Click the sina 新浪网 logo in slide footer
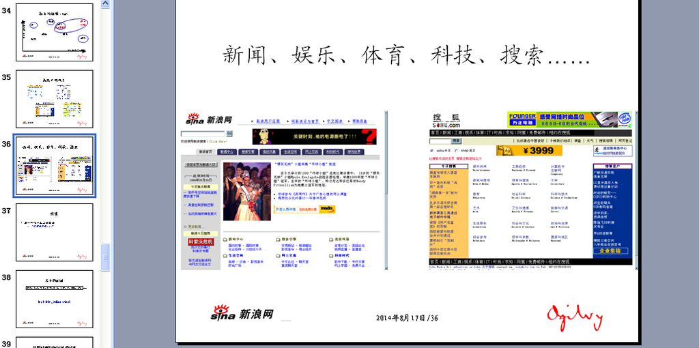 pyautogui.click(x=242, y=313)
